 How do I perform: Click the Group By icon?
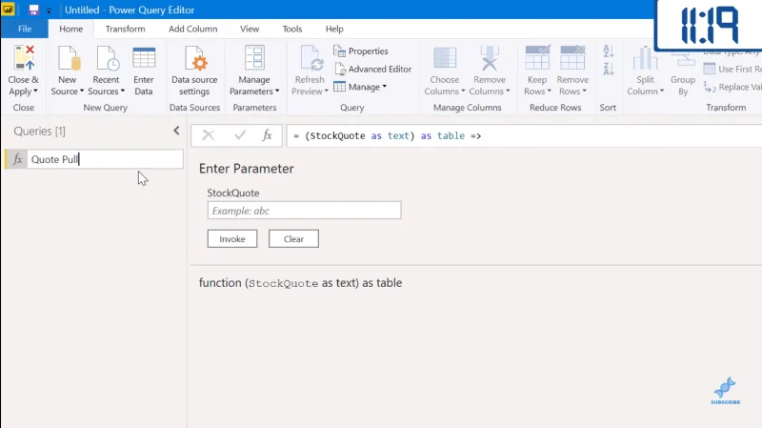pyautogui.click(x=683, y=60)
